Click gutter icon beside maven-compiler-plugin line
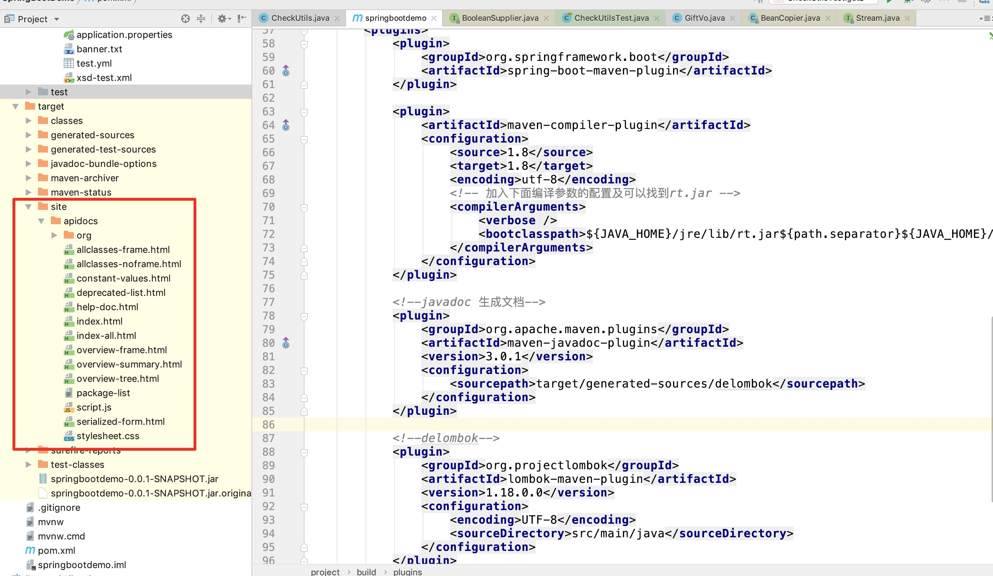993x576 pixels. coord(286,125)
